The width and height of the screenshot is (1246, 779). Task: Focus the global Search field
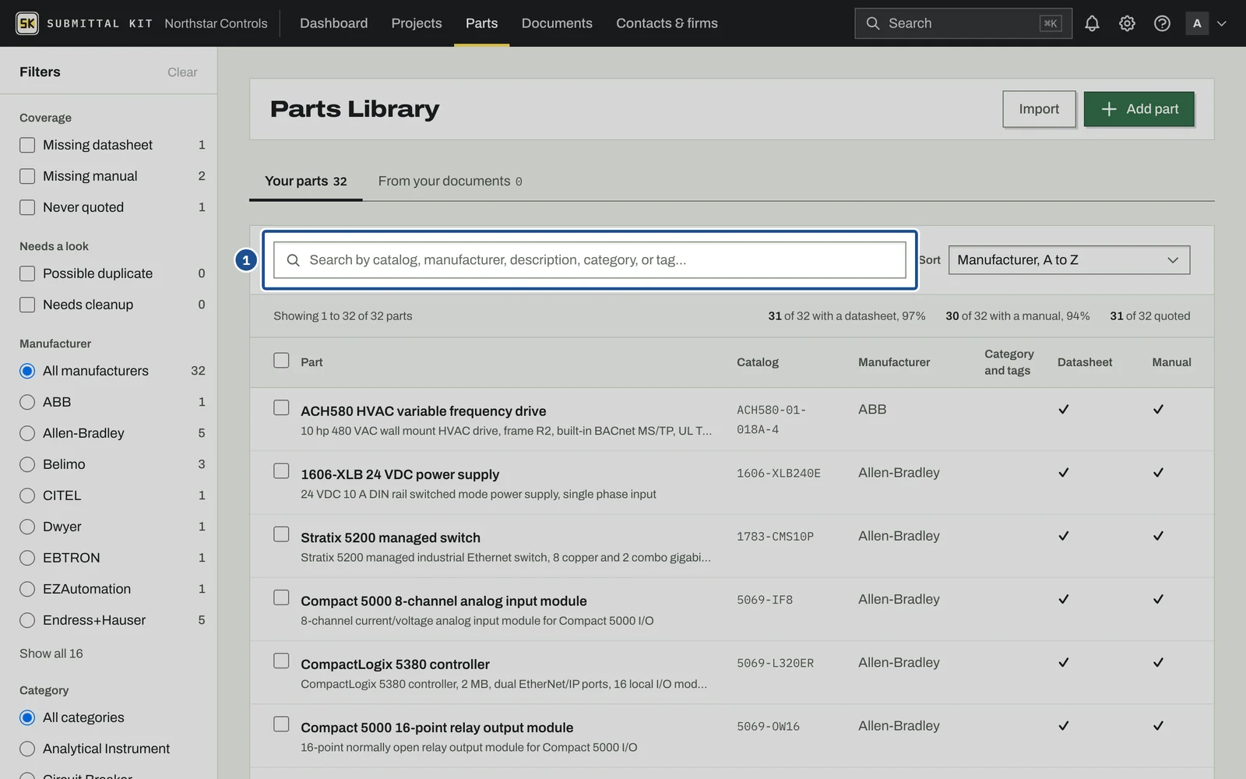click(x=963, y=23)
